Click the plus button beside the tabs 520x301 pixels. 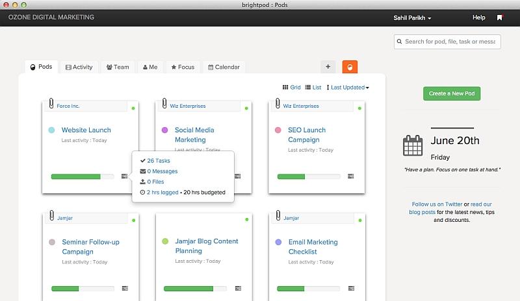328,66
